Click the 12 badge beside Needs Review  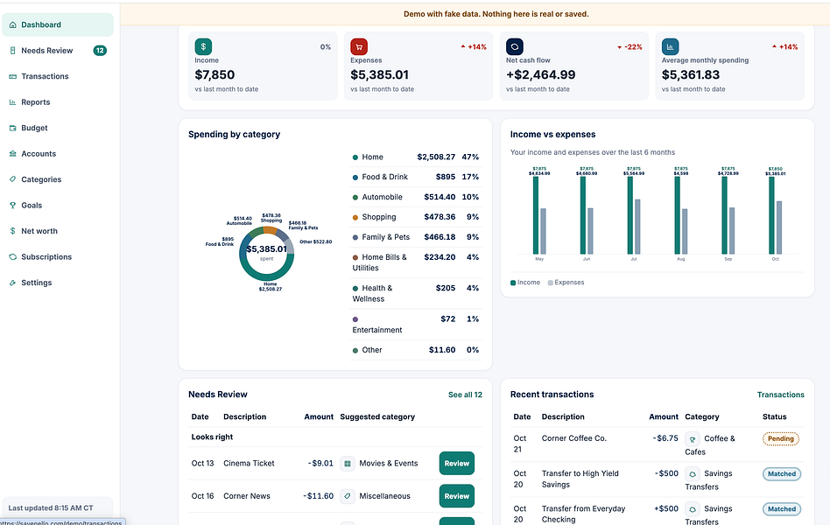(100, 51)
